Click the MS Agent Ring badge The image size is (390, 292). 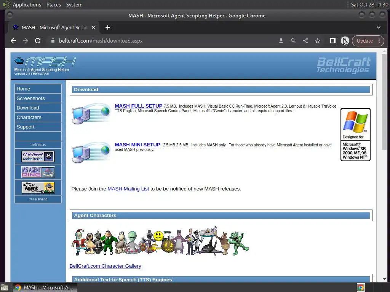pos(38,172)
